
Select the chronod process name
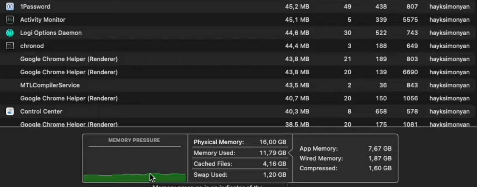(x=32, y=46)
